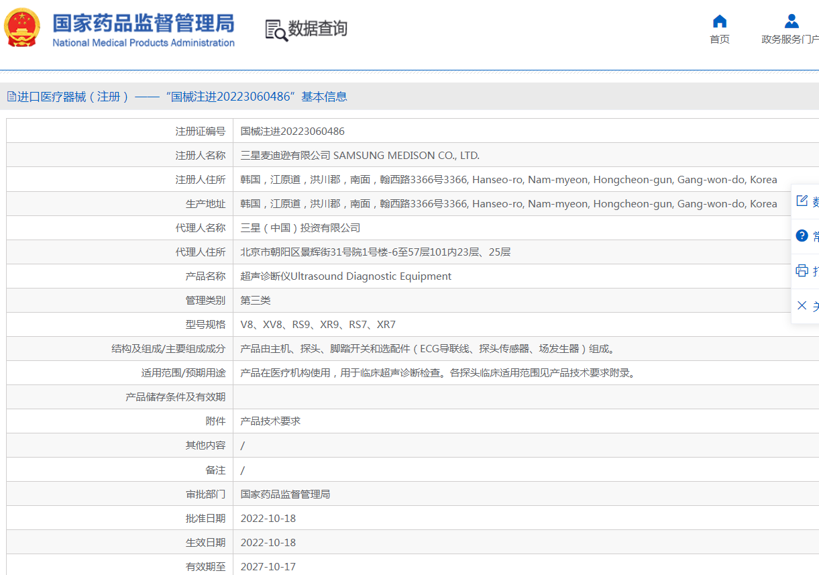Click the 注册人住所 address value

(509, 180)
